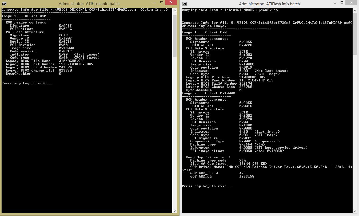Screen dimensions: 359x216
Task: Click the 'Machine type code X64' line
Action: point(218,160)
